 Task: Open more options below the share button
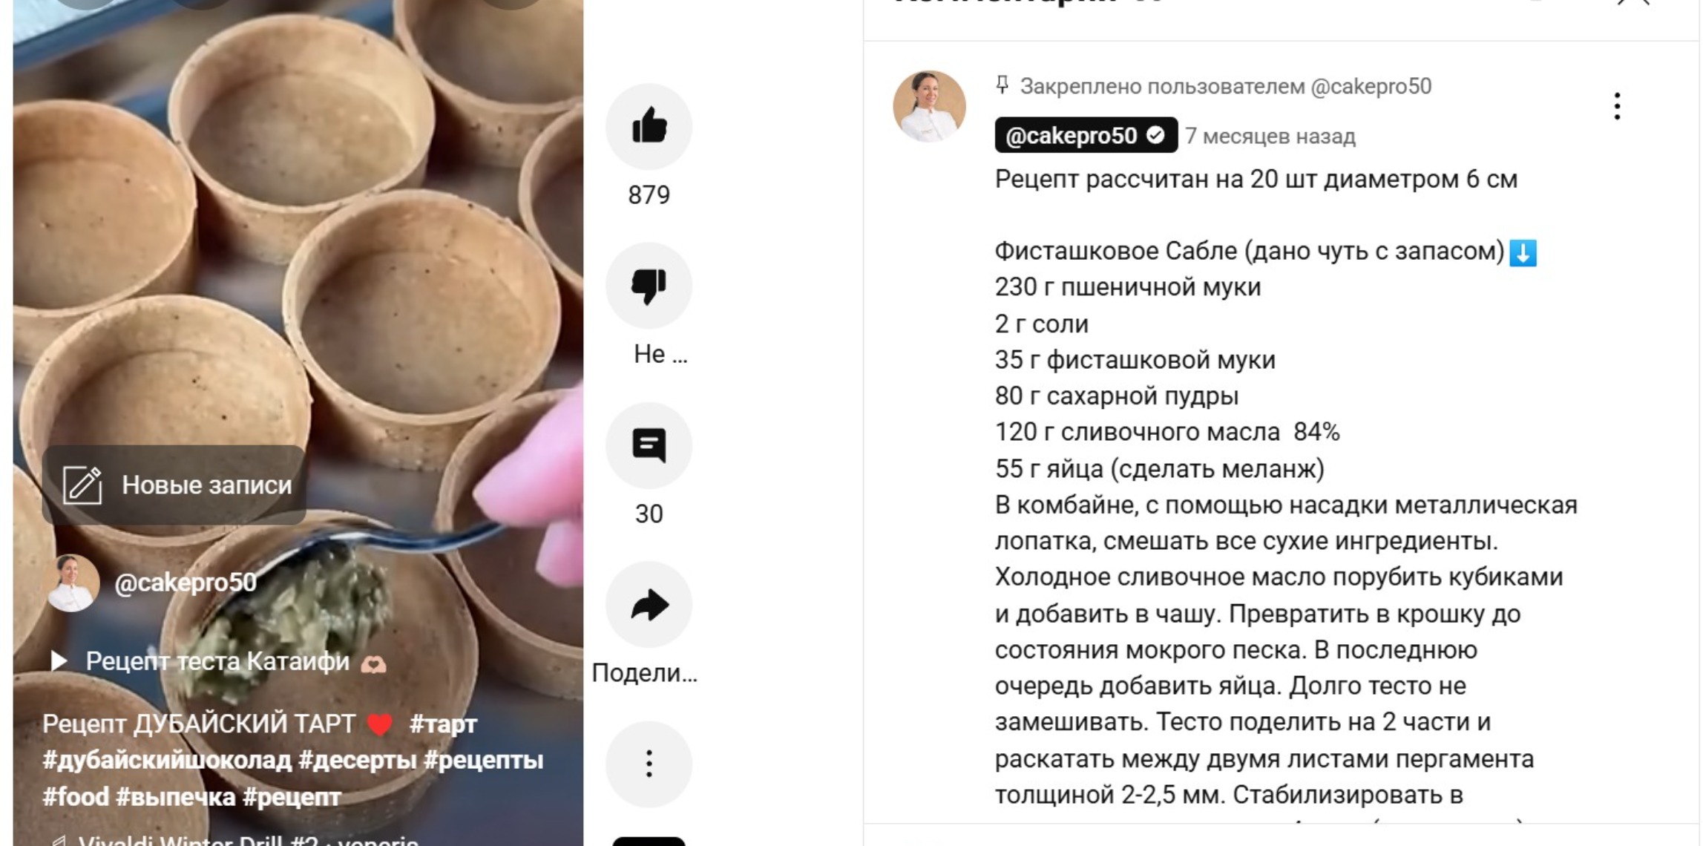click(649, 764)
